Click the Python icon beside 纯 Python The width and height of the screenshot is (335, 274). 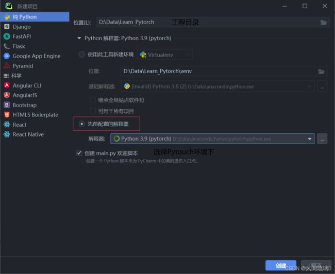click(7, 17)
